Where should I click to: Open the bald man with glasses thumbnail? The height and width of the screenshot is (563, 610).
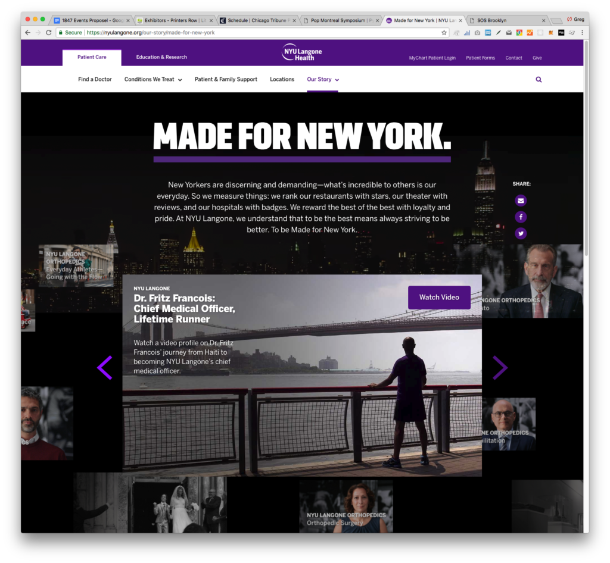509,424
